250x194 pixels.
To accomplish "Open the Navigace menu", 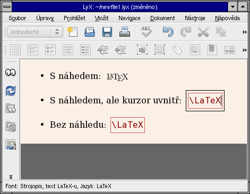I will [x=130, y=18].
